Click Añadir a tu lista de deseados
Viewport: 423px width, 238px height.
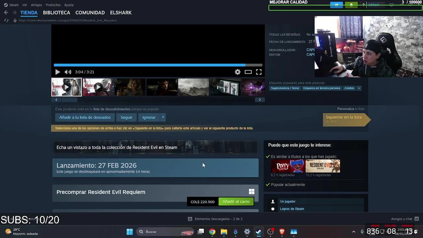click(85, 117)
